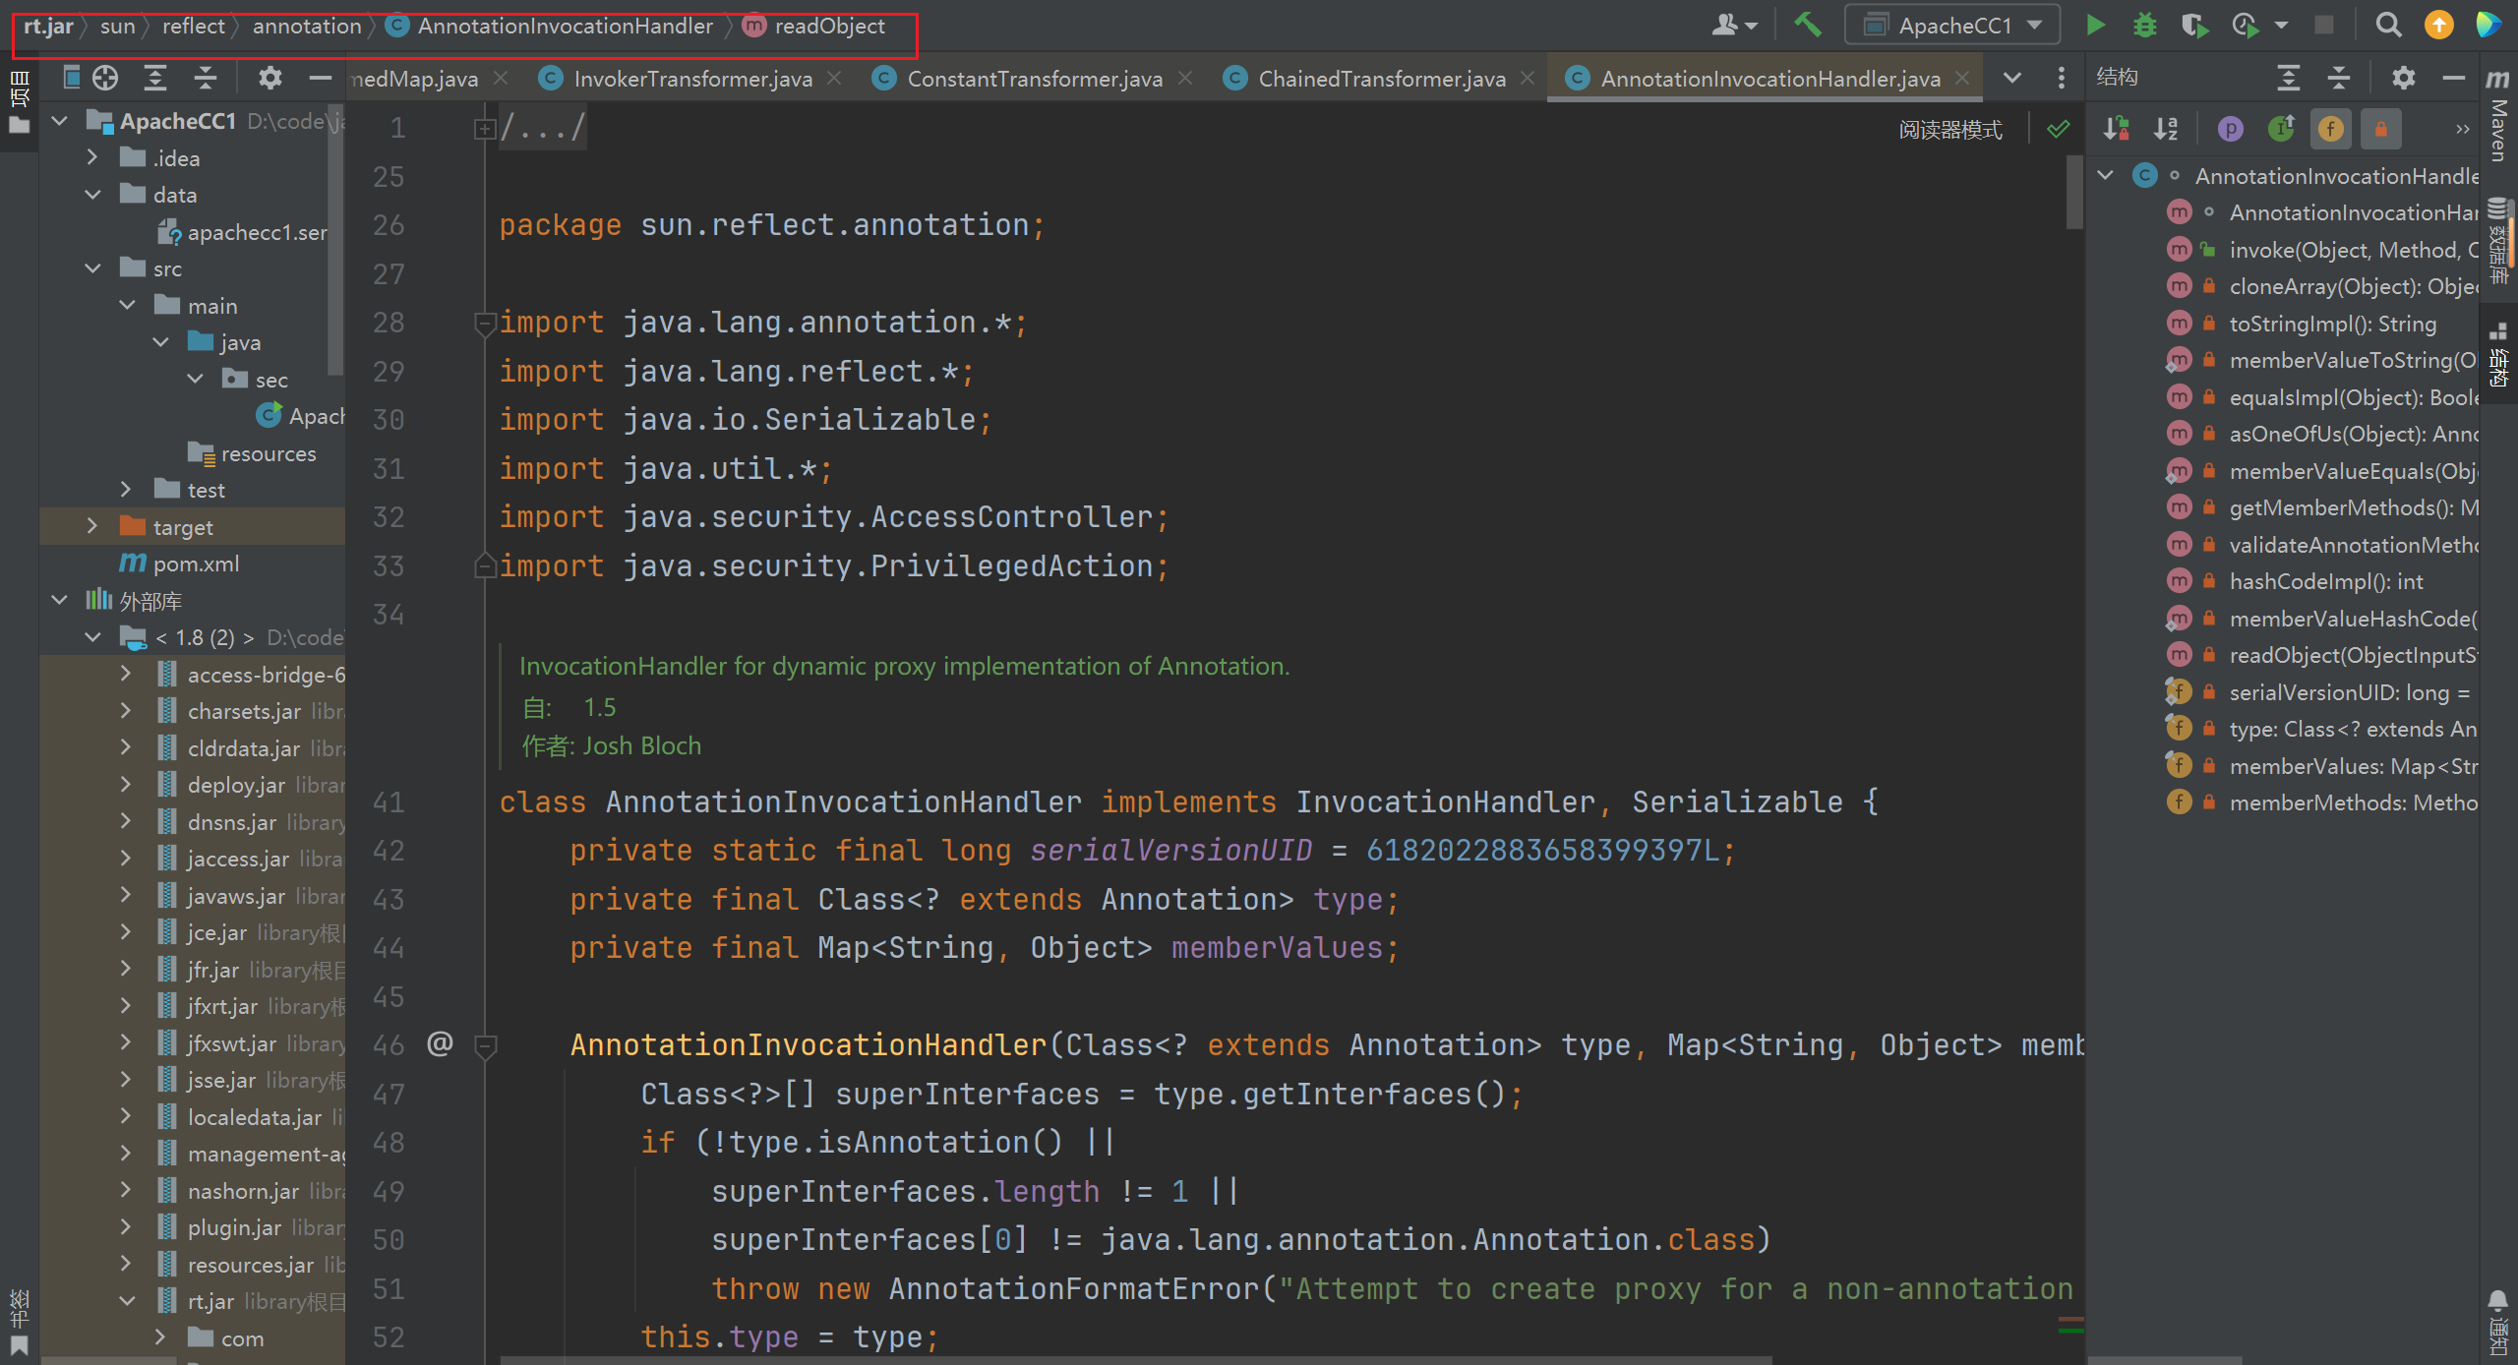2518x1365 pixels.
Task: Open Search Everywhere magnifier
Action: (2388, 26)
